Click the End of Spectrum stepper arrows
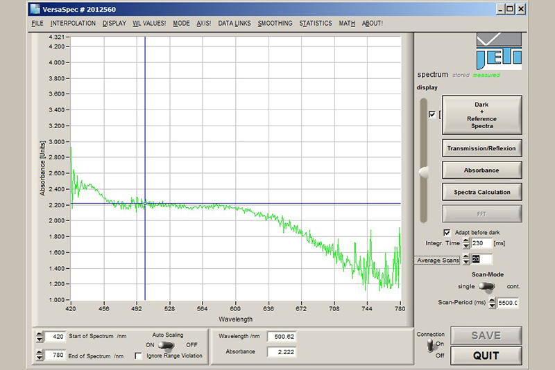This screenshot has height=370, width=555. [40, 355]
